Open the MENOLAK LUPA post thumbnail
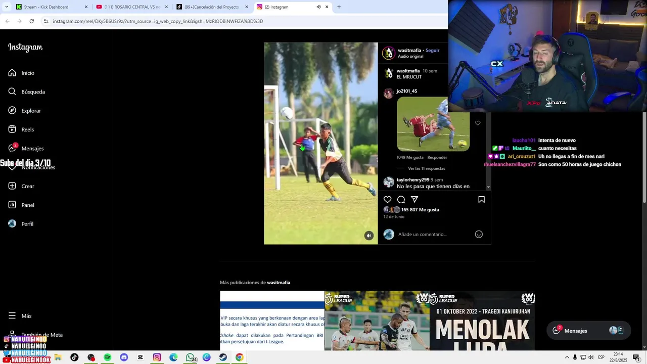Screen dimensions: 647x364 tap(482, 321)
